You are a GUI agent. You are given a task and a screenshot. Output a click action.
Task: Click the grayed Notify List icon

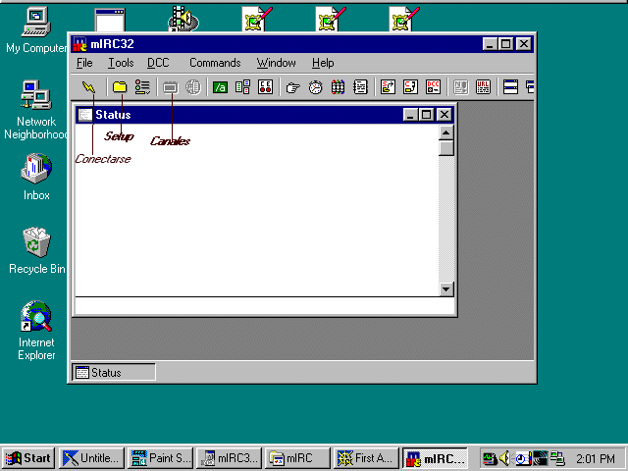pos(460,87)
